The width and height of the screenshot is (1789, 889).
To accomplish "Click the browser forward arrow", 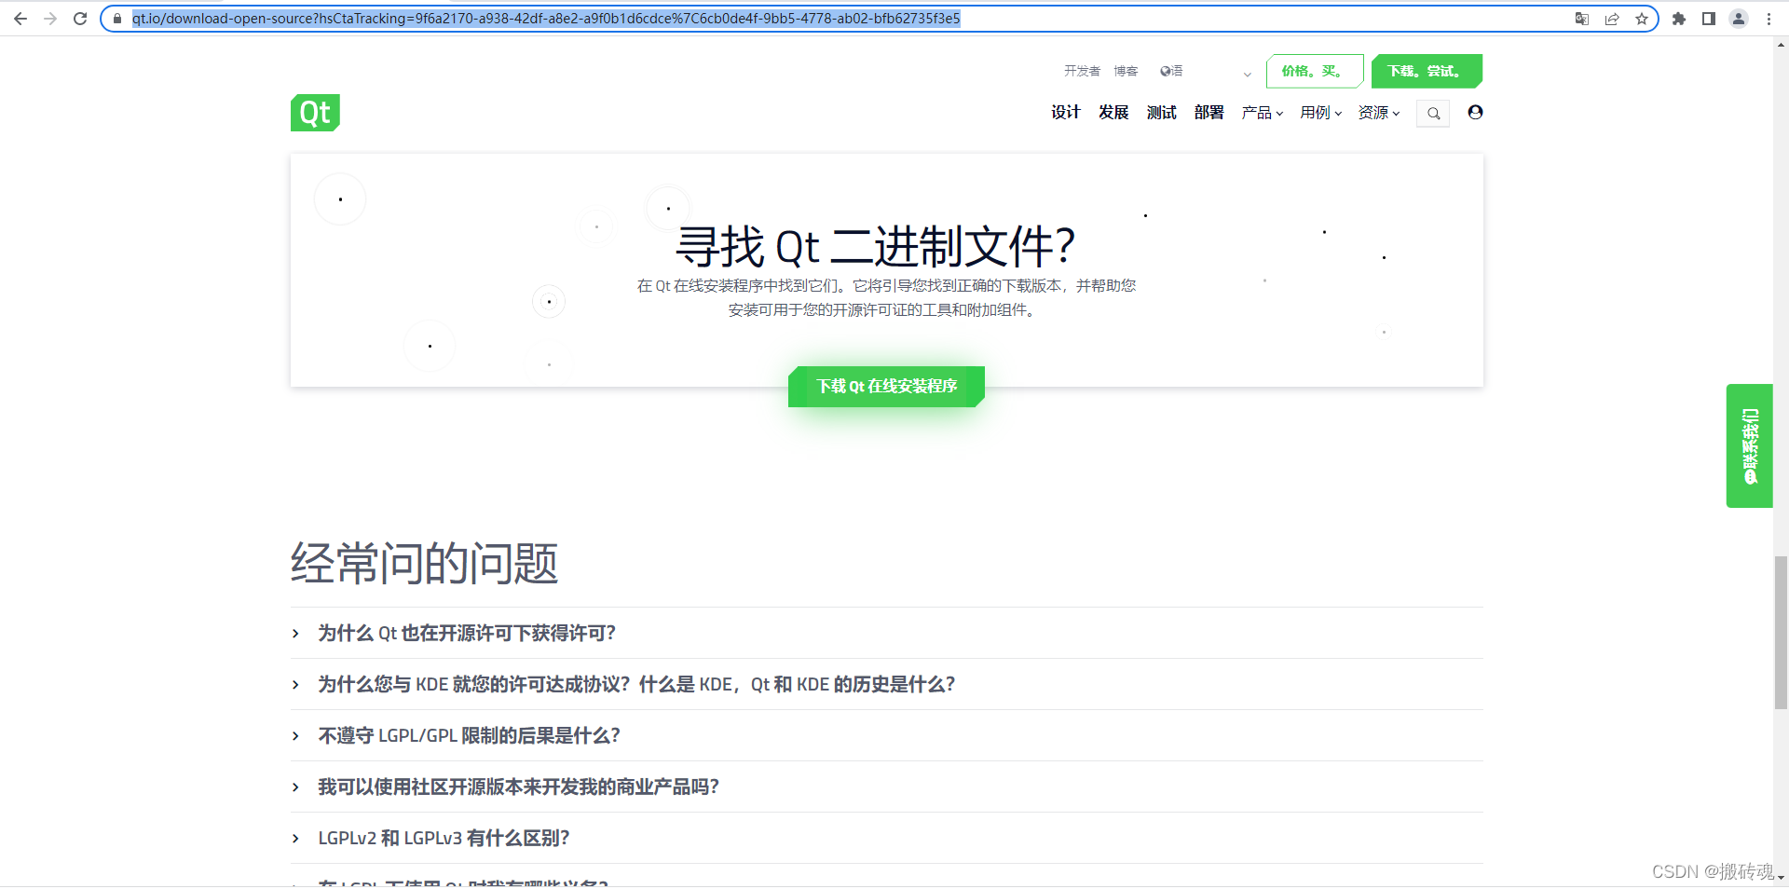I will (50, 19).
